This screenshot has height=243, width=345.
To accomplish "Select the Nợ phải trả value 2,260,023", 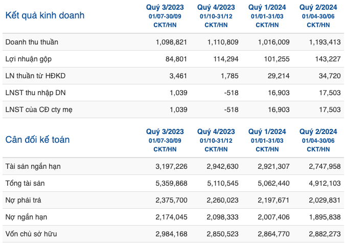I will (222, 200).
